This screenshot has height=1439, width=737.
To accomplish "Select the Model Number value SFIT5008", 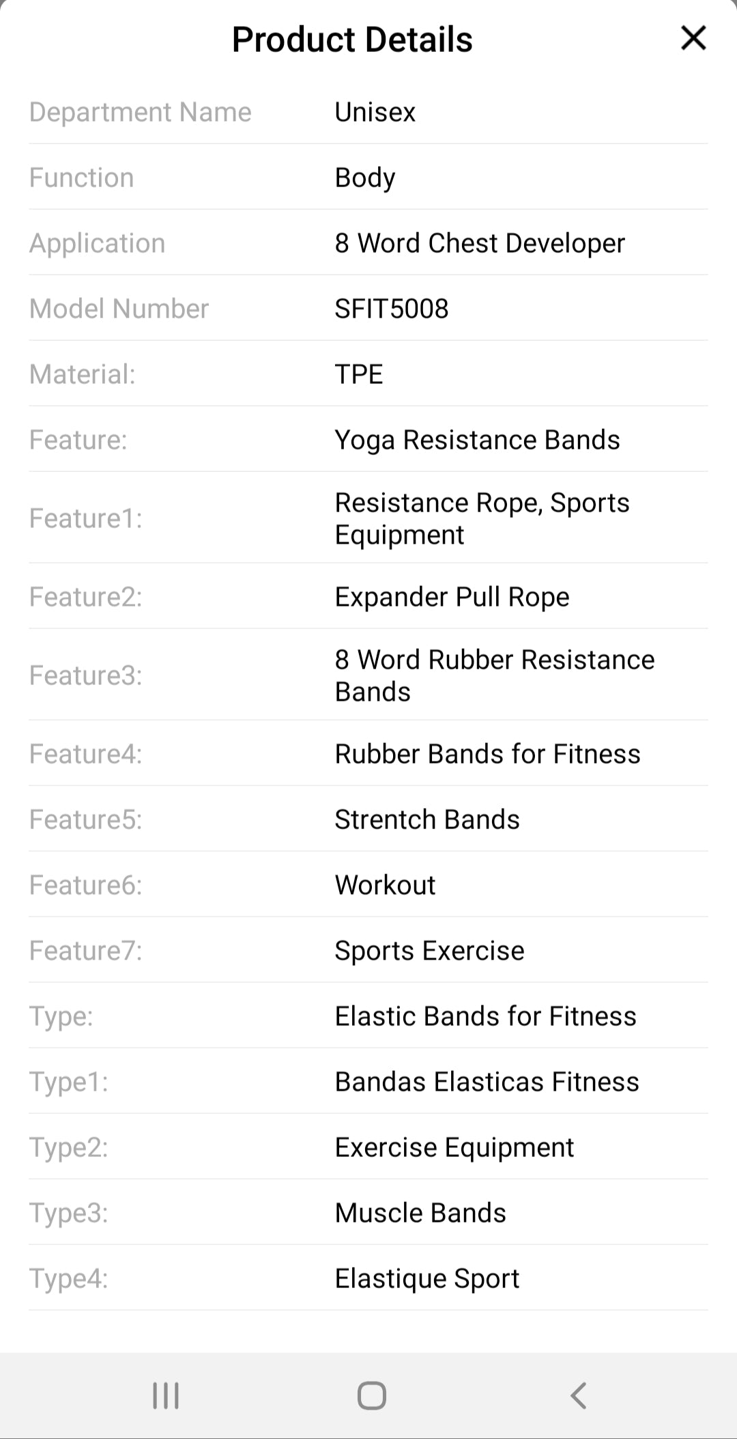I will [x=392, y=309].
